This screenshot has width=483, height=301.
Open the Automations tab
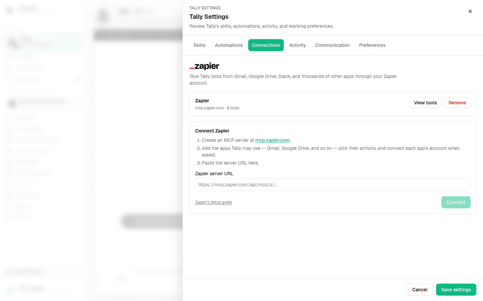click(229, 45)
